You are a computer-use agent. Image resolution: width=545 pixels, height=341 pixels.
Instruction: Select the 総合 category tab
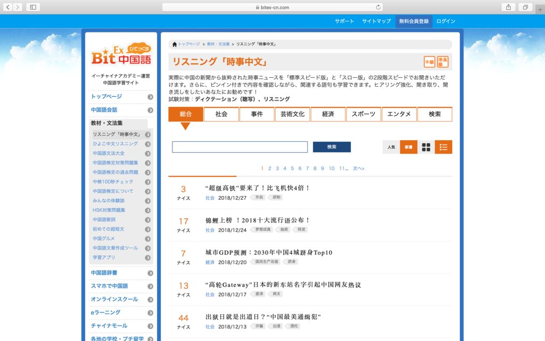coord(186,114)
